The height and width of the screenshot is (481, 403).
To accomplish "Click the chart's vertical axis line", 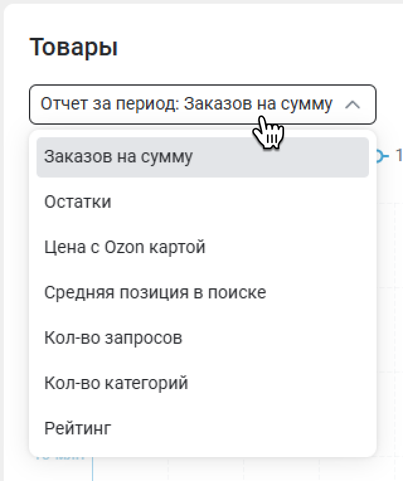I will pyautogui.click(x=93, y=469).
